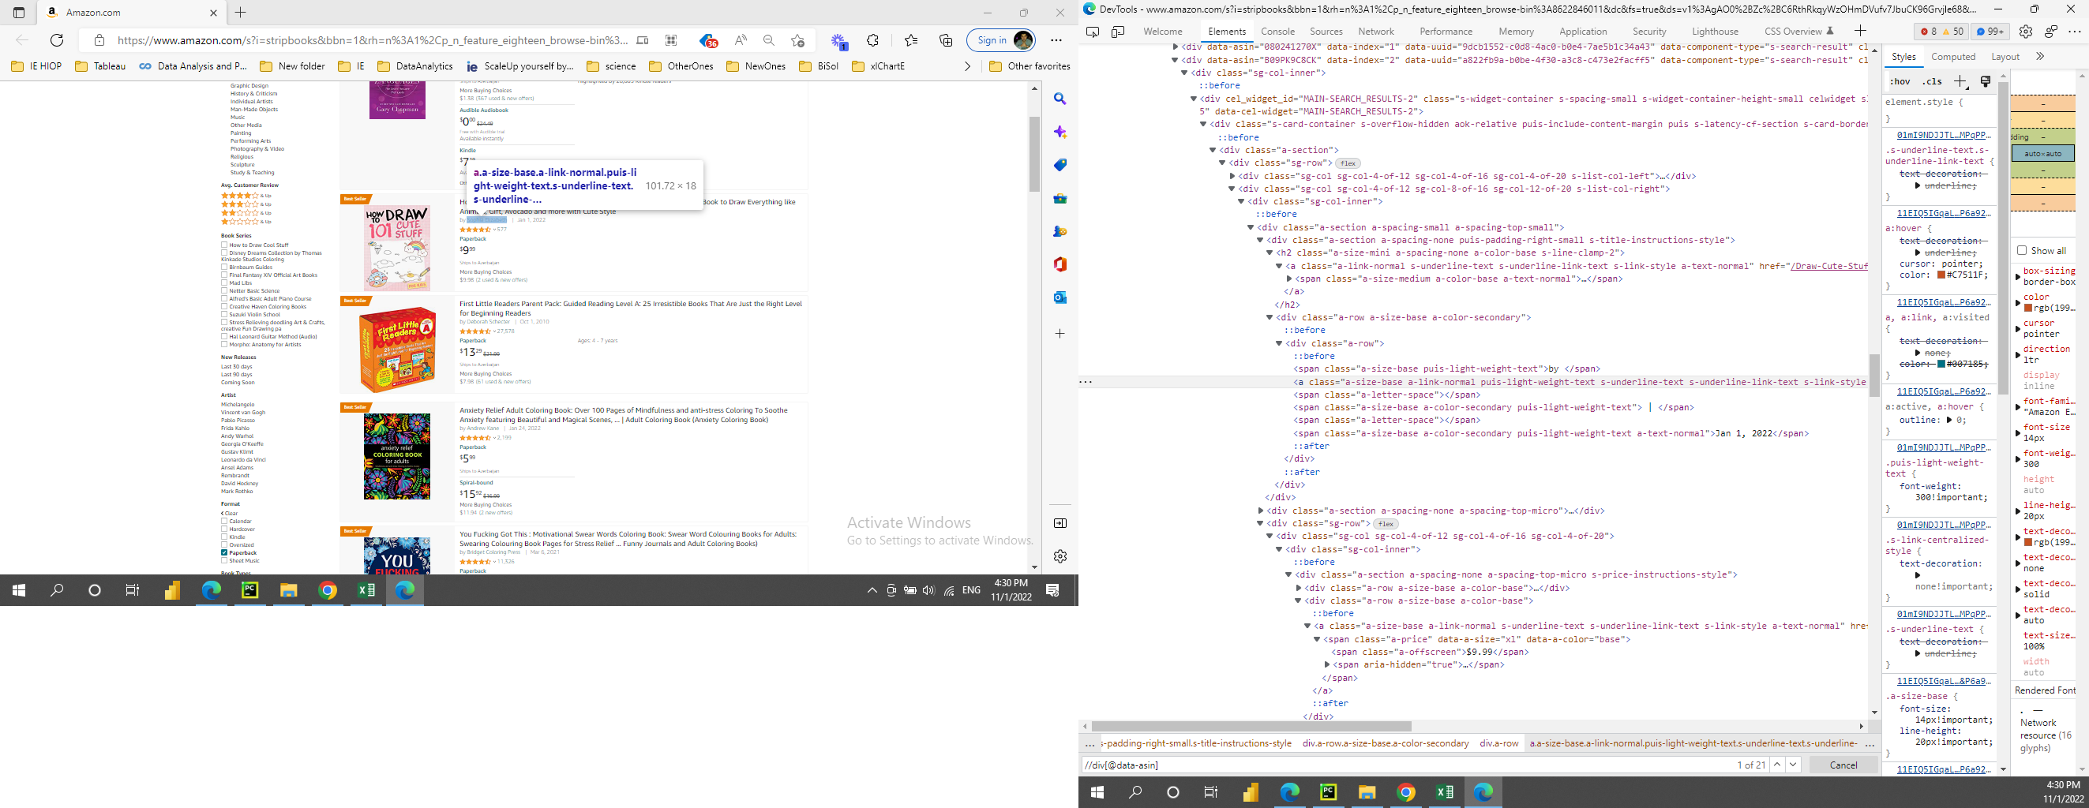Open Outlook icon in Edge sidebar
This screenshot has height=808, width=2089.
pos(1060,297)
